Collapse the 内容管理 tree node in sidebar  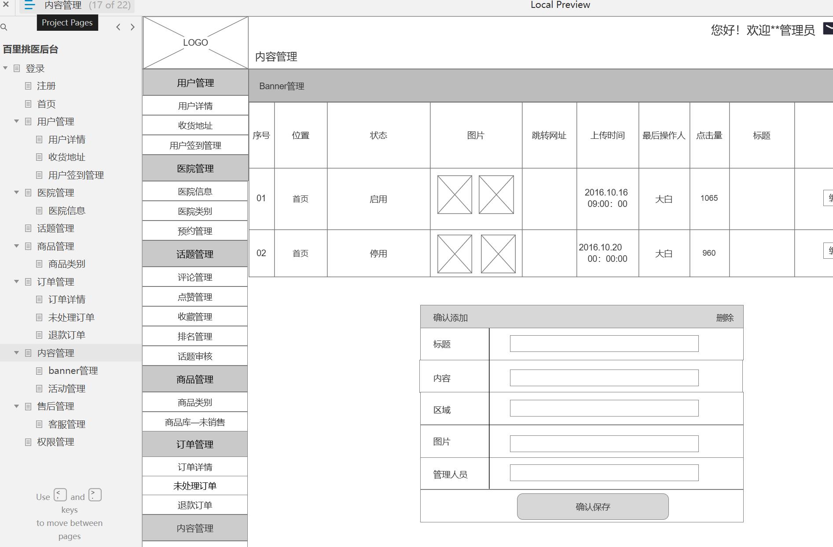tap(16, 353)
